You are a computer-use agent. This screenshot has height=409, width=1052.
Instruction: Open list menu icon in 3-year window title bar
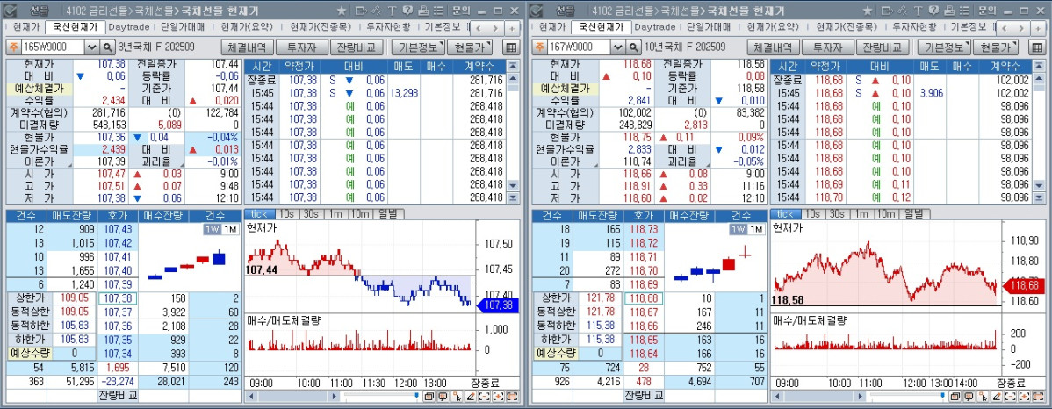click(438, 11)
